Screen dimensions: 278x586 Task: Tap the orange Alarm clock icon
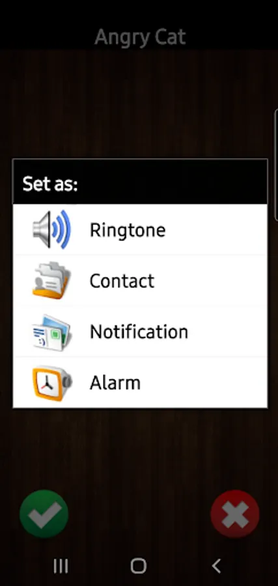[52, 383]
